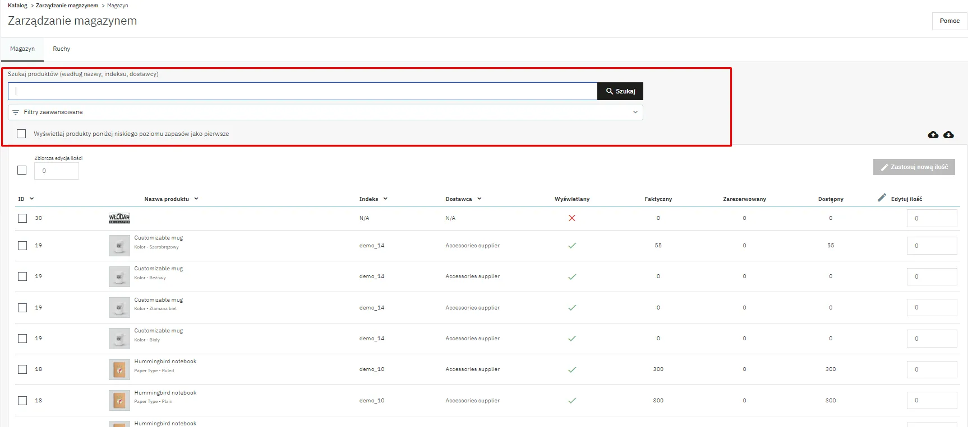This screenshot has height=427, width=968.
Task: Open the Pomoc help button
Action: [949, 21]
